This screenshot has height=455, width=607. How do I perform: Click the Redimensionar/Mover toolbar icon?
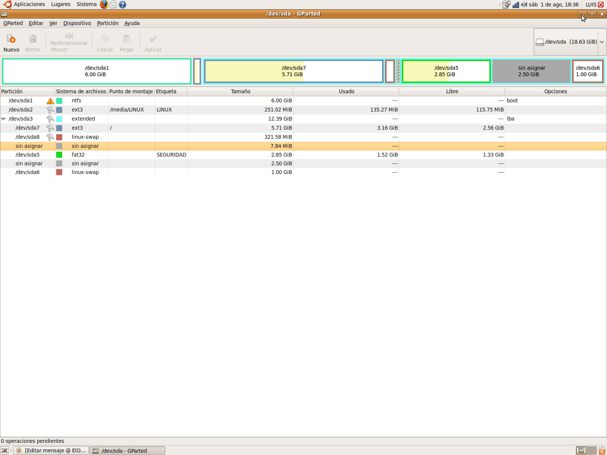(x=69, y=36)
